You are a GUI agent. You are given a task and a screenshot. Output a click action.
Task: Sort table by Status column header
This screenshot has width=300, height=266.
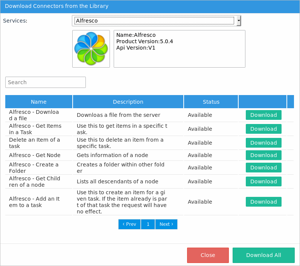[211, 102]
